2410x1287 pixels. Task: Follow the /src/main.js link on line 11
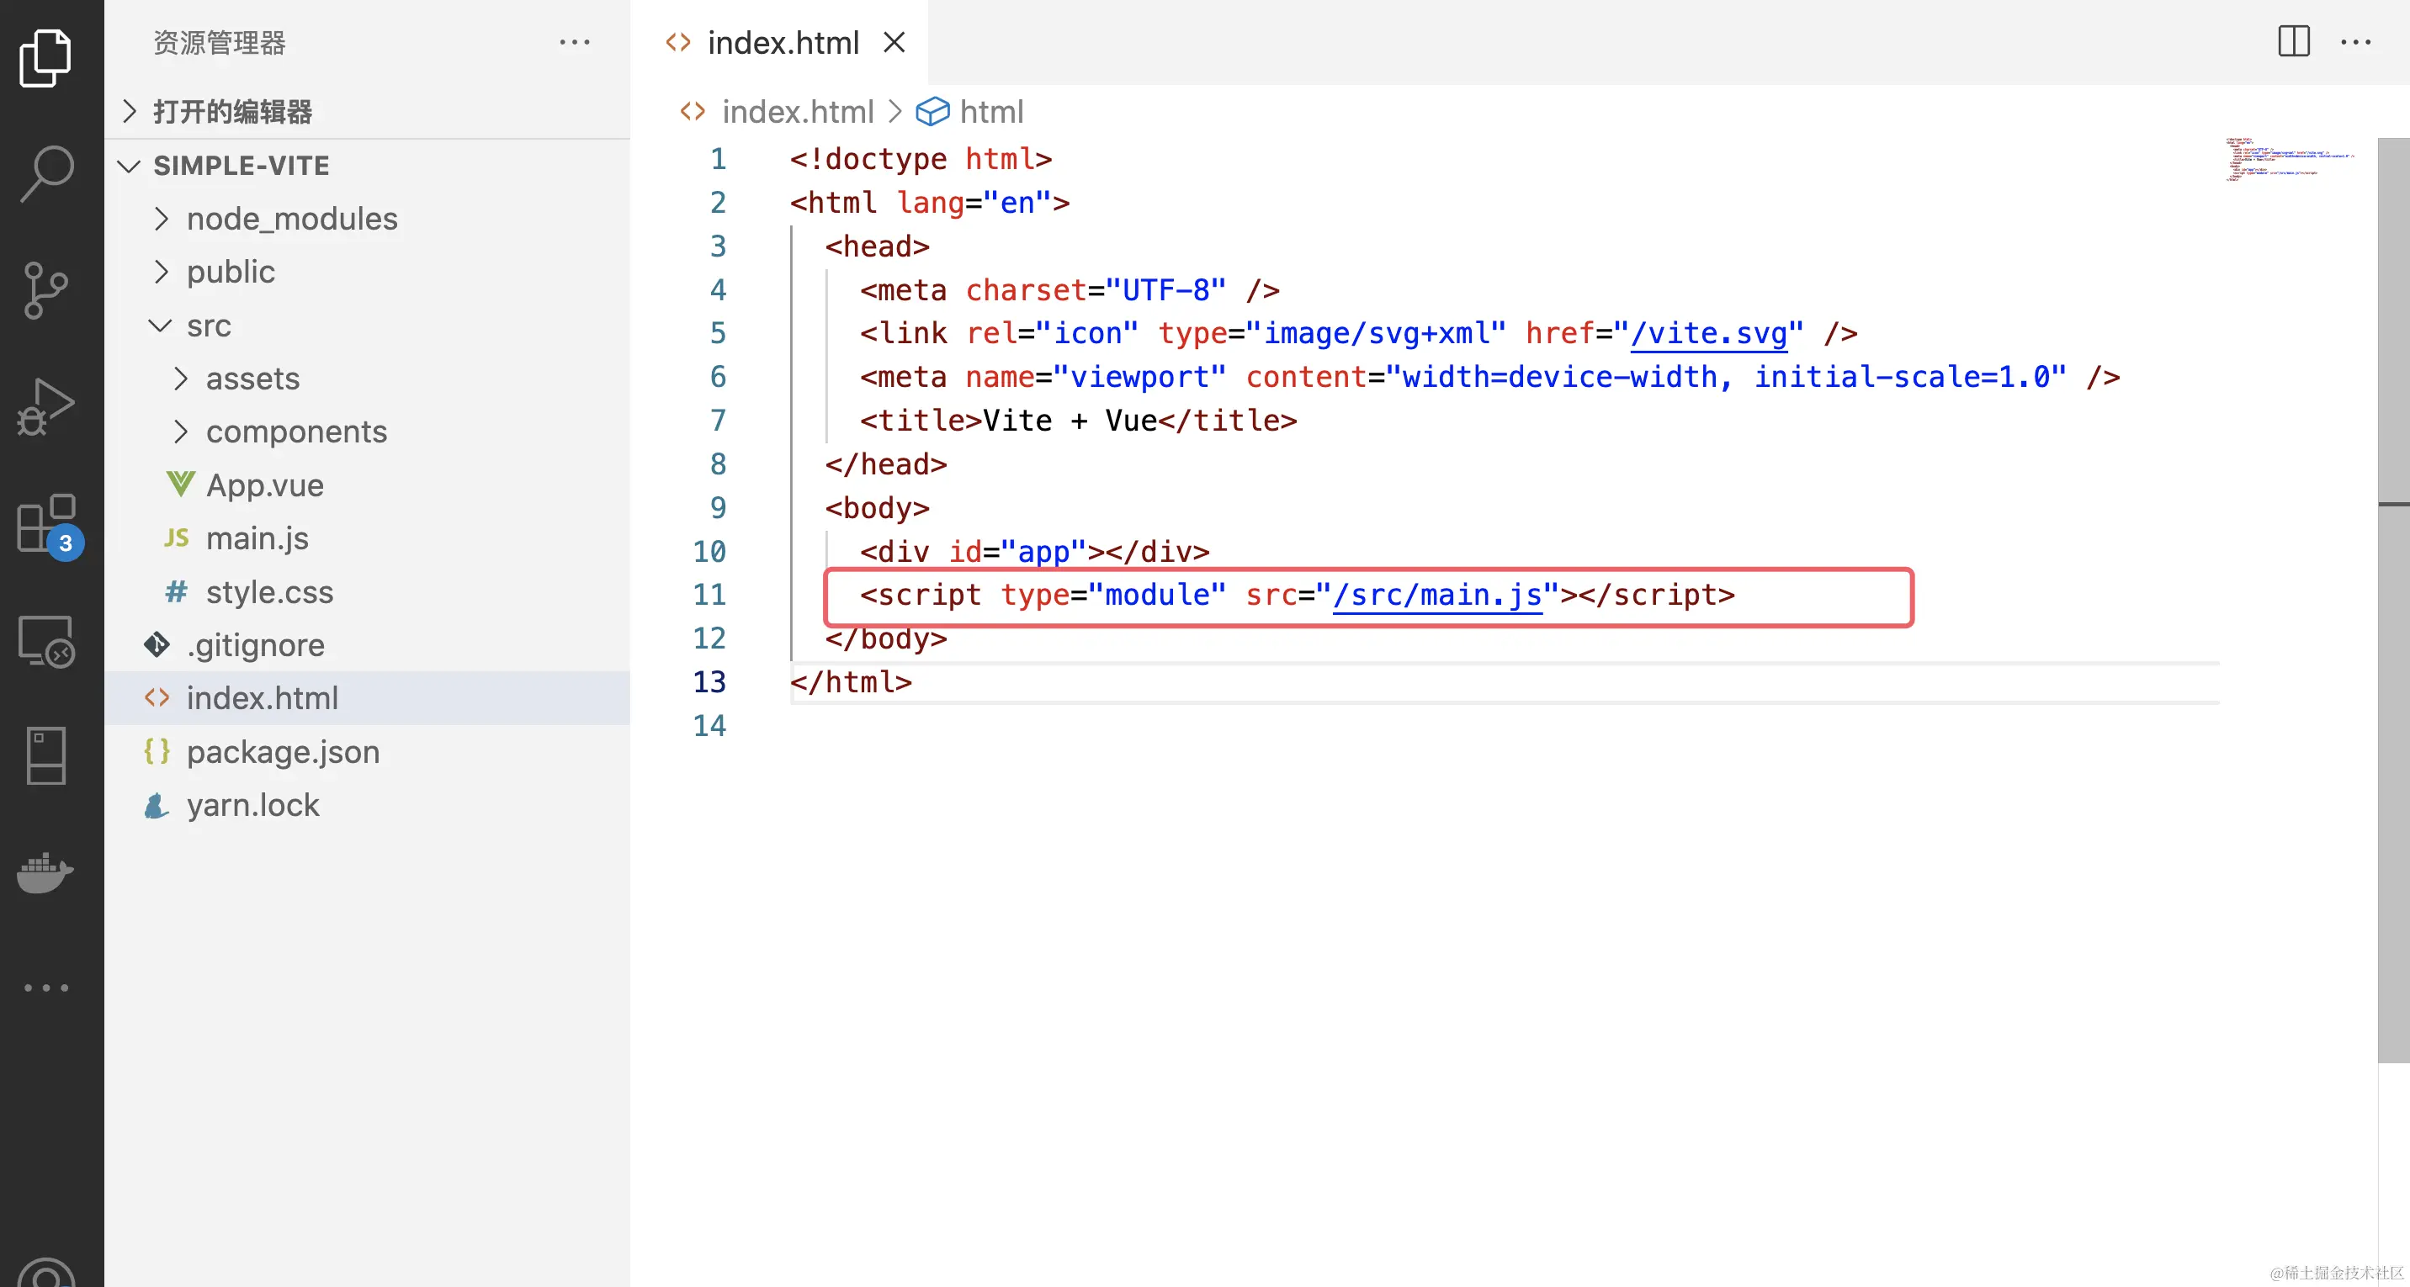coord(1437,595)
